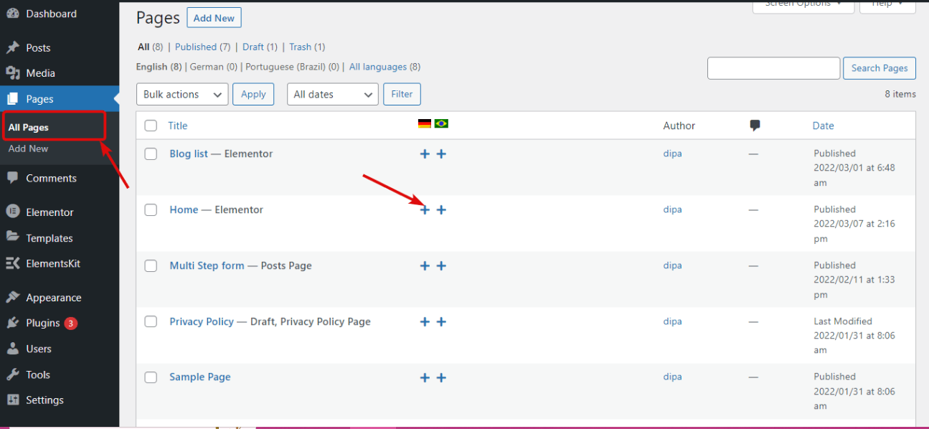Click the Pages icon in sidebar

[x=12, y=99]
